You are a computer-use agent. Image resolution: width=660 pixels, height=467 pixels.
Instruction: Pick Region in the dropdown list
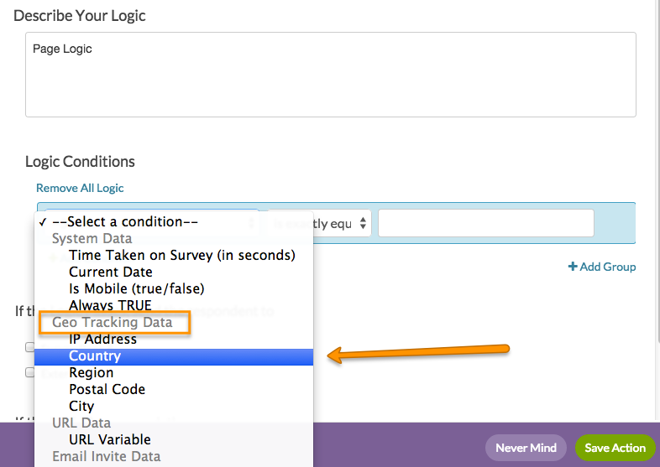91,373
